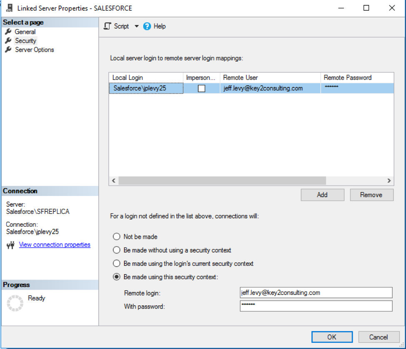Click the Add button

[x=322, y=195]
